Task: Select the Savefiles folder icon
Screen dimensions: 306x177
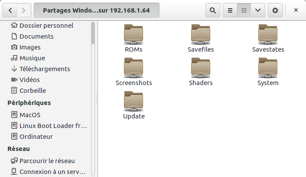Action: click(x=201, y=35)
